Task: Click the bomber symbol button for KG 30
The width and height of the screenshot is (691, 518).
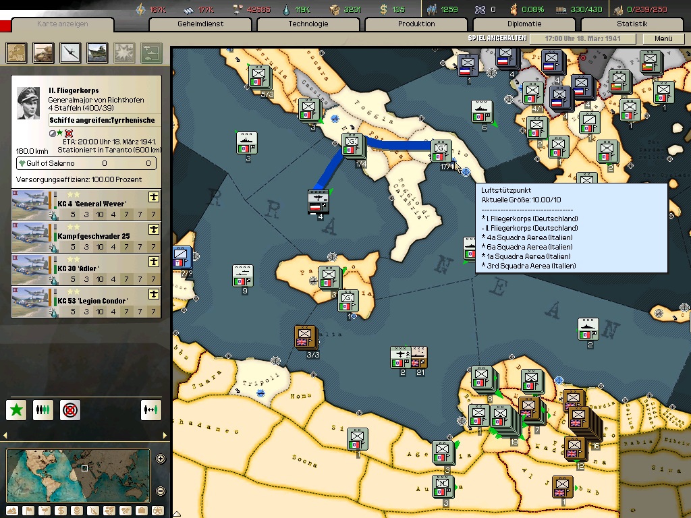Action: coord(154,262)
